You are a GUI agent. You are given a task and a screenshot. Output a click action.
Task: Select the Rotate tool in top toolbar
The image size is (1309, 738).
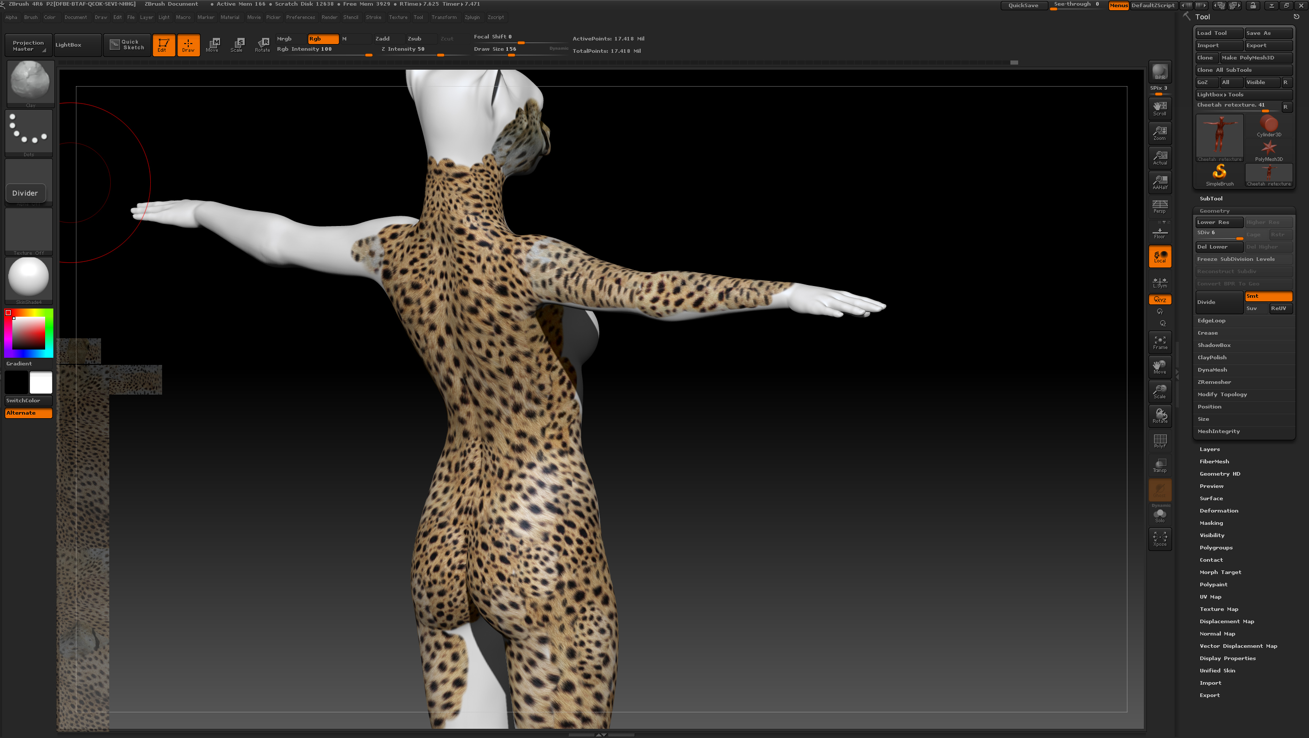tap(263, 45)
